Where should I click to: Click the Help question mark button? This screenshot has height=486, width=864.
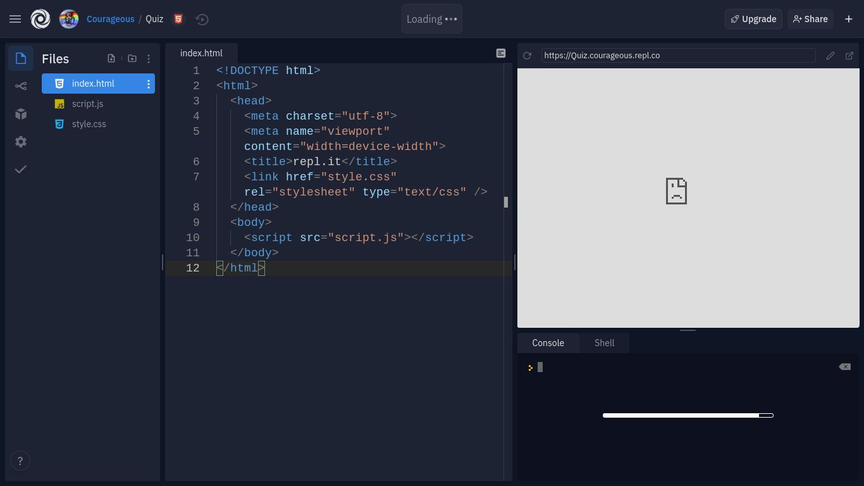pos(20,461)
